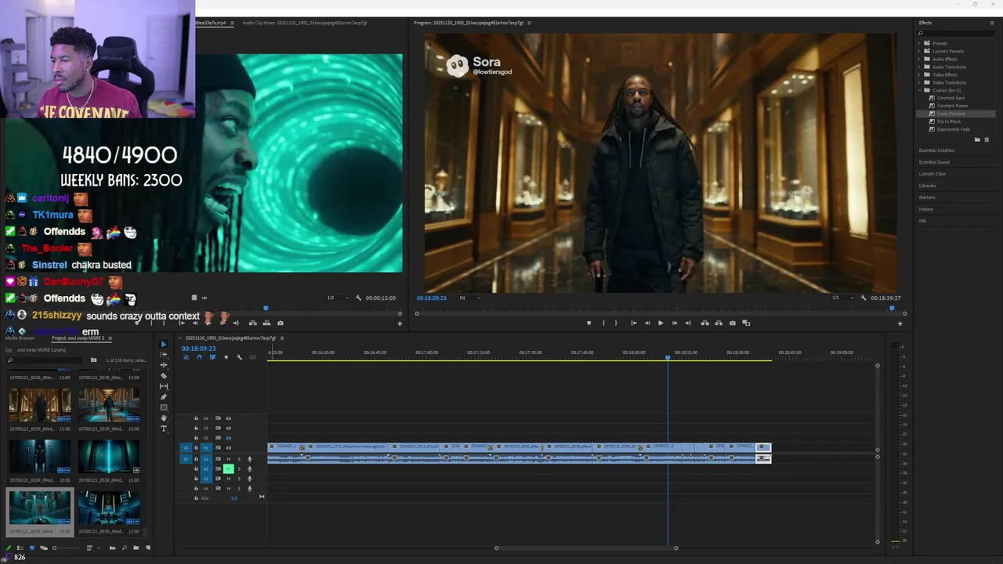Select the Slip tool
Viewport: 1003px width, 564px height.
point(163,386)
